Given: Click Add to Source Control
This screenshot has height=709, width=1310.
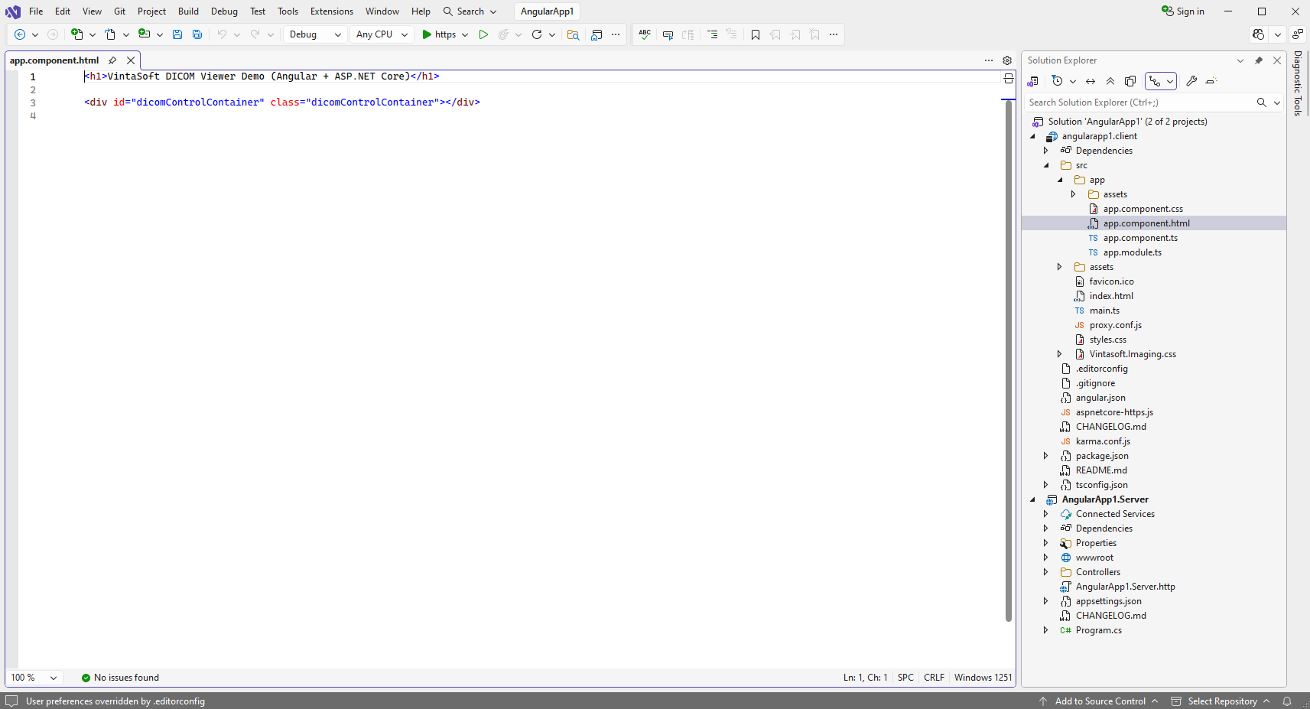Looking at the screenshot, I should click(1100, 701).
